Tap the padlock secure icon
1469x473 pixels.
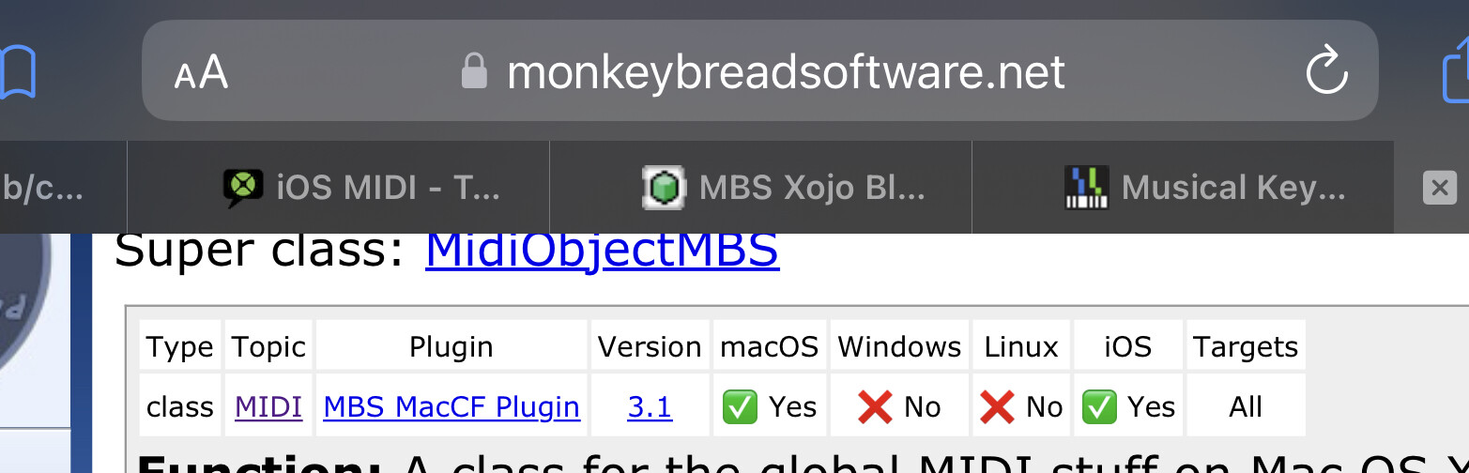click(x=474, y=71)
